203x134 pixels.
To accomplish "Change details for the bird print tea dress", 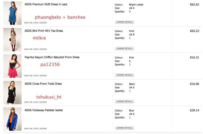I will pos(124,48).
